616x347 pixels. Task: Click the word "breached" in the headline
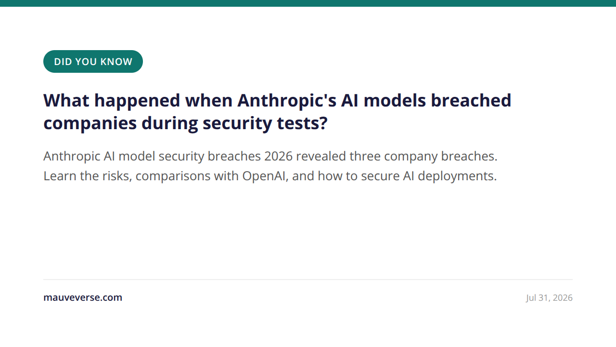tap(471, 101)
